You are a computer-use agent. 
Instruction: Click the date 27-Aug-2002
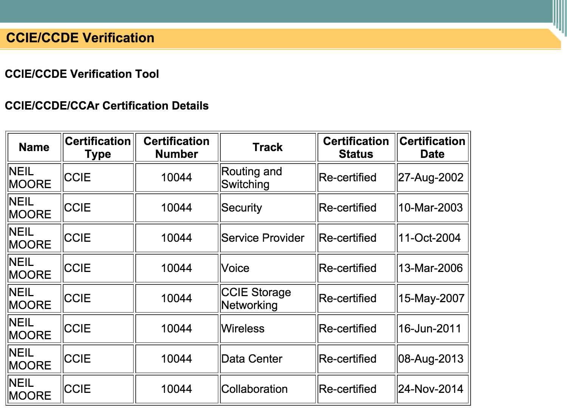click(x=431, y=178)
